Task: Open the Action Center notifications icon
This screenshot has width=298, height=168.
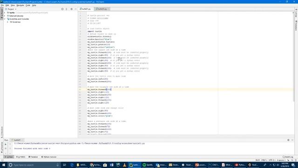Action: click(x=293, y=165)
